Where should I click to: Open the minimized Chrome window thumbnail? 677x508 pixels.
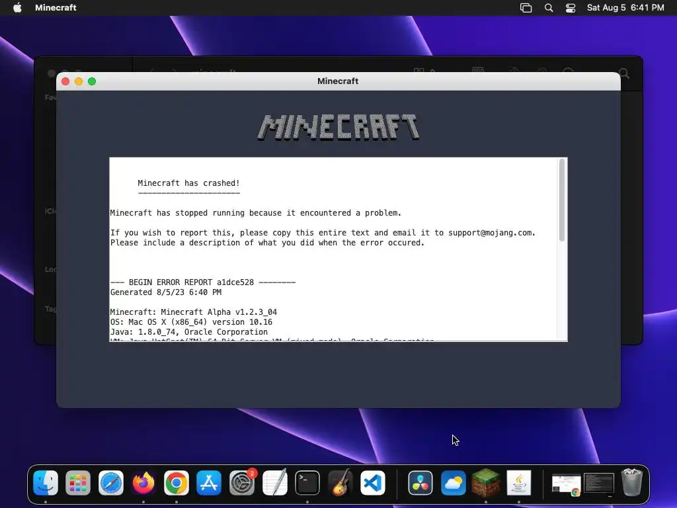(566, 484)
